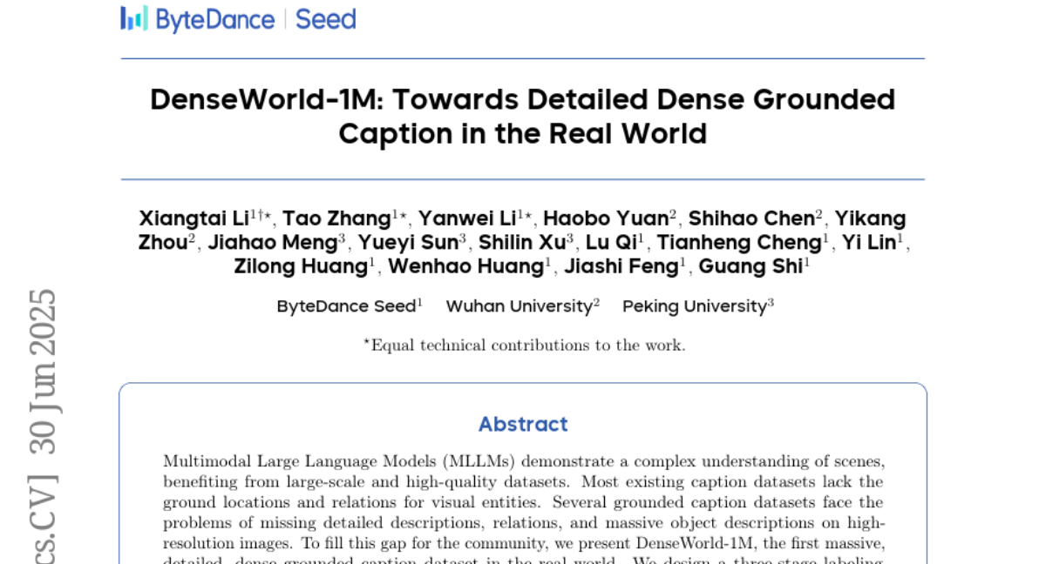1046x564 pixels.
Task: Click author Haobo Yuan
Action: point(606,218)
